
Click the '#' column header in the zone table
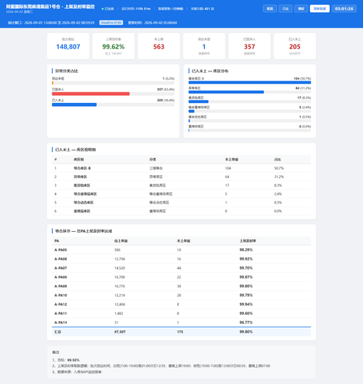[55, 160]
